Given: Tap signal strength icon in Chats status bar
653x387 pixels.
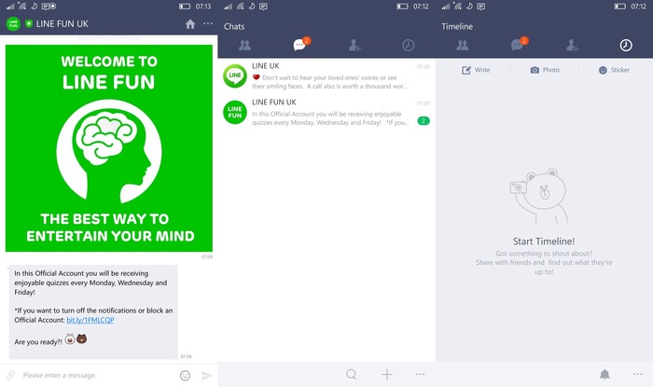Looking at the screenshot, I should [x=229, y=7].
